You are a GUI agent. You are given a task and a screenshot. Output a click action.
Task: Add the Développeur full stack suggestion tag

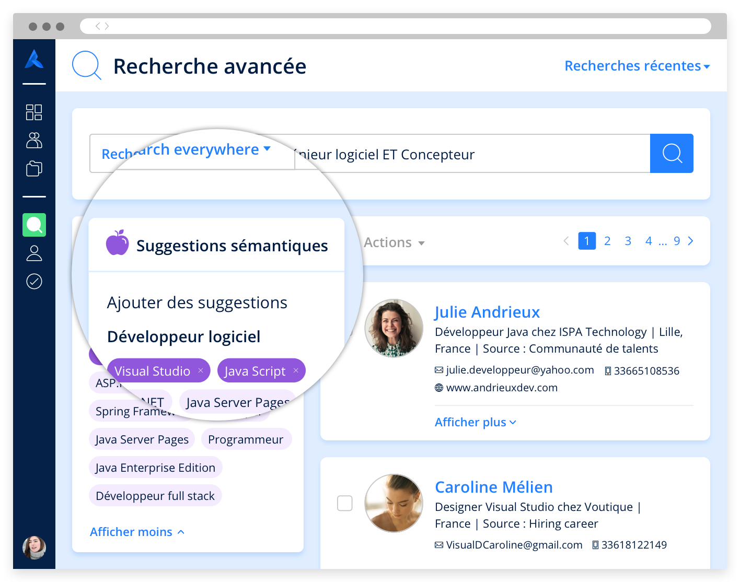tap(155, 496)
